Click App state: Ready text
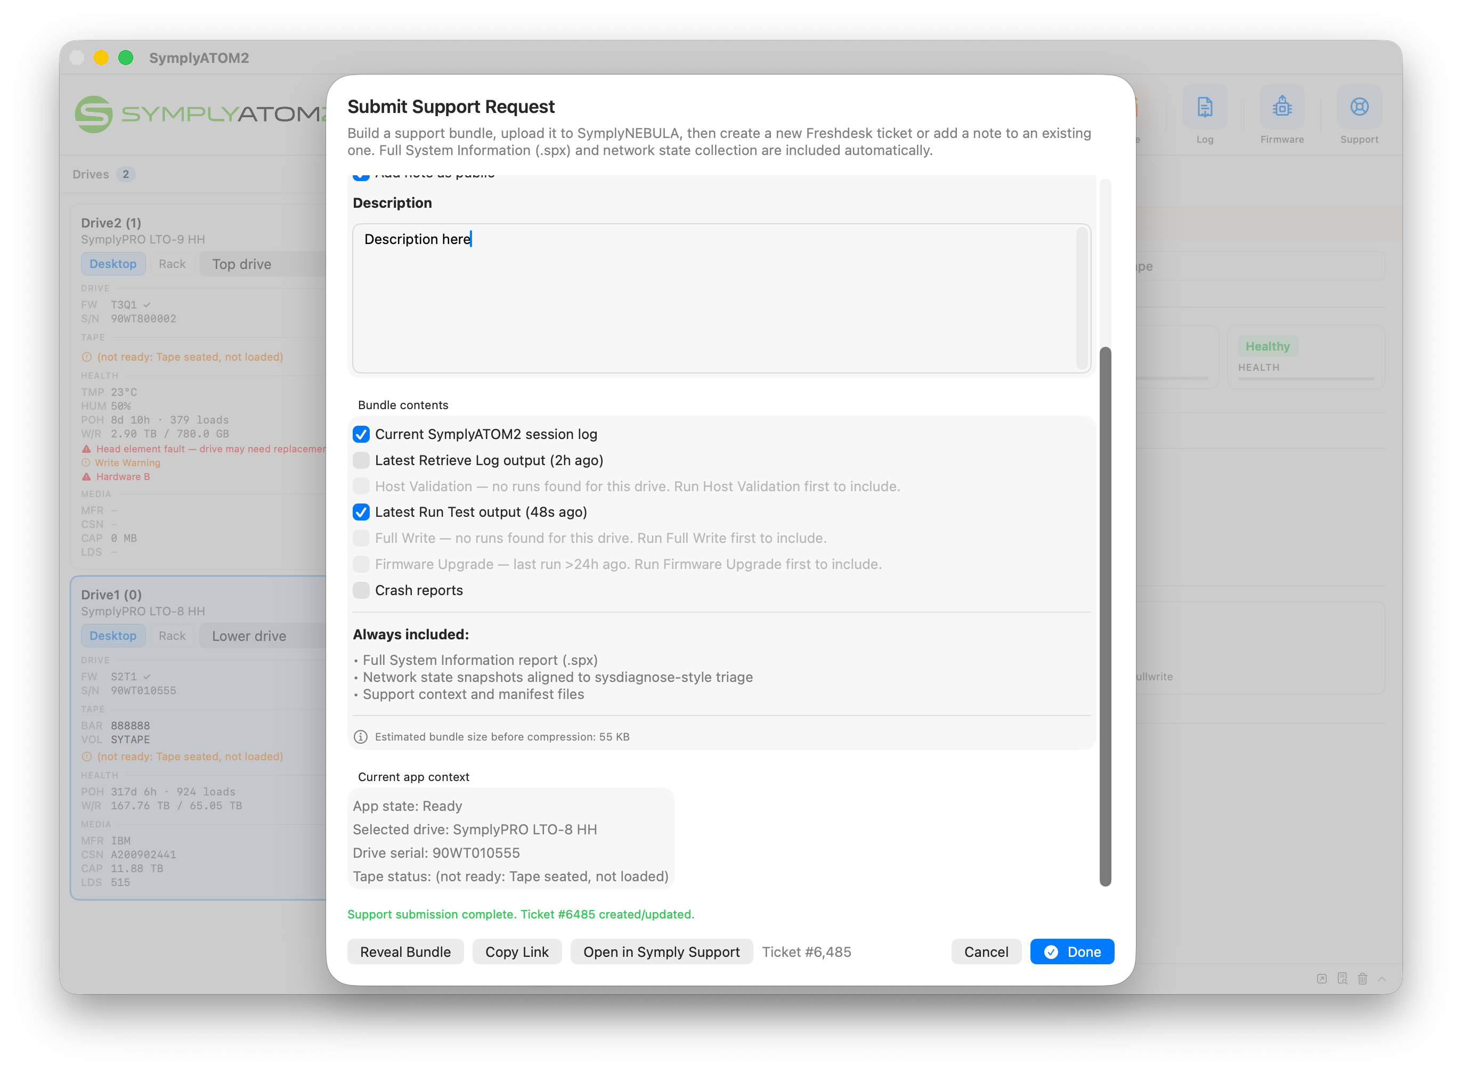This screenshot has height=1073, width=1462. 407,806
